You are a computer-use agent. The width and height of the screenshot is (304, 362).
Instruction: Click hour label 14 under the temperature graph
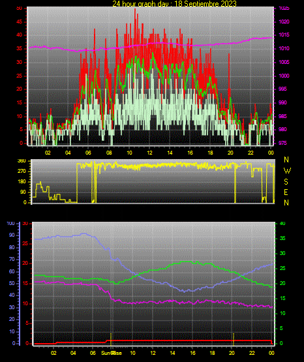[x=172, y=353]
